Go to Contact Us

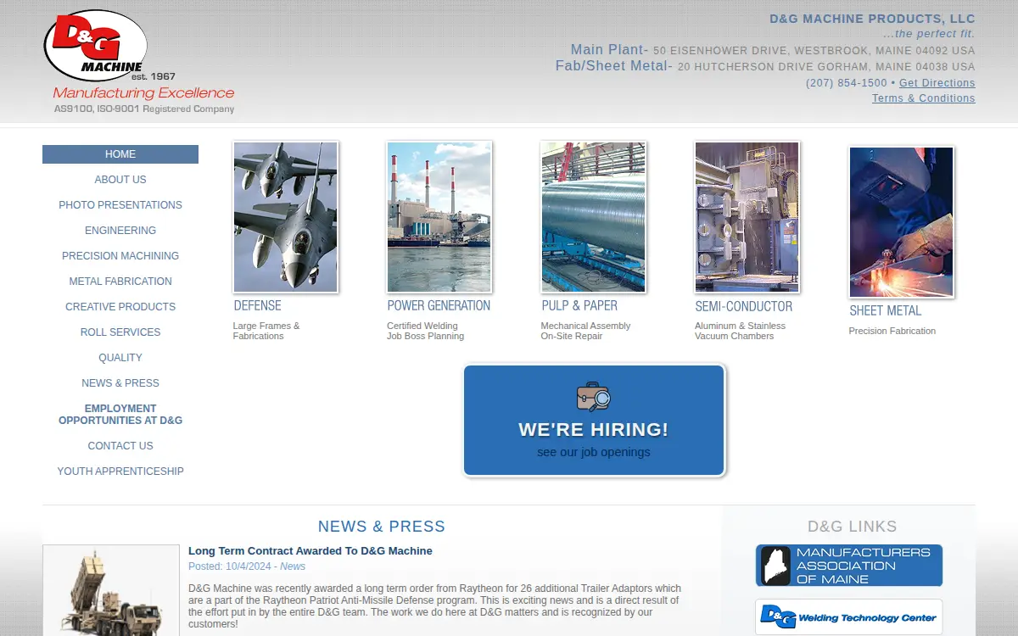(120, 446)
